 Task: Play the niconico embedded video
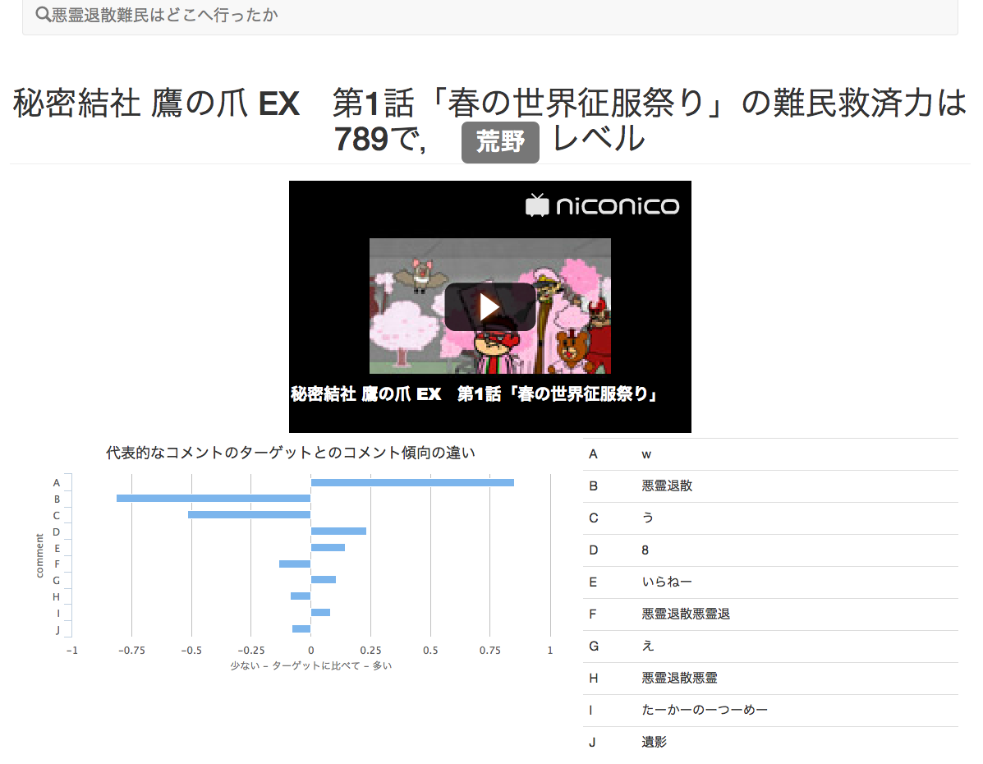click(489, 306)
